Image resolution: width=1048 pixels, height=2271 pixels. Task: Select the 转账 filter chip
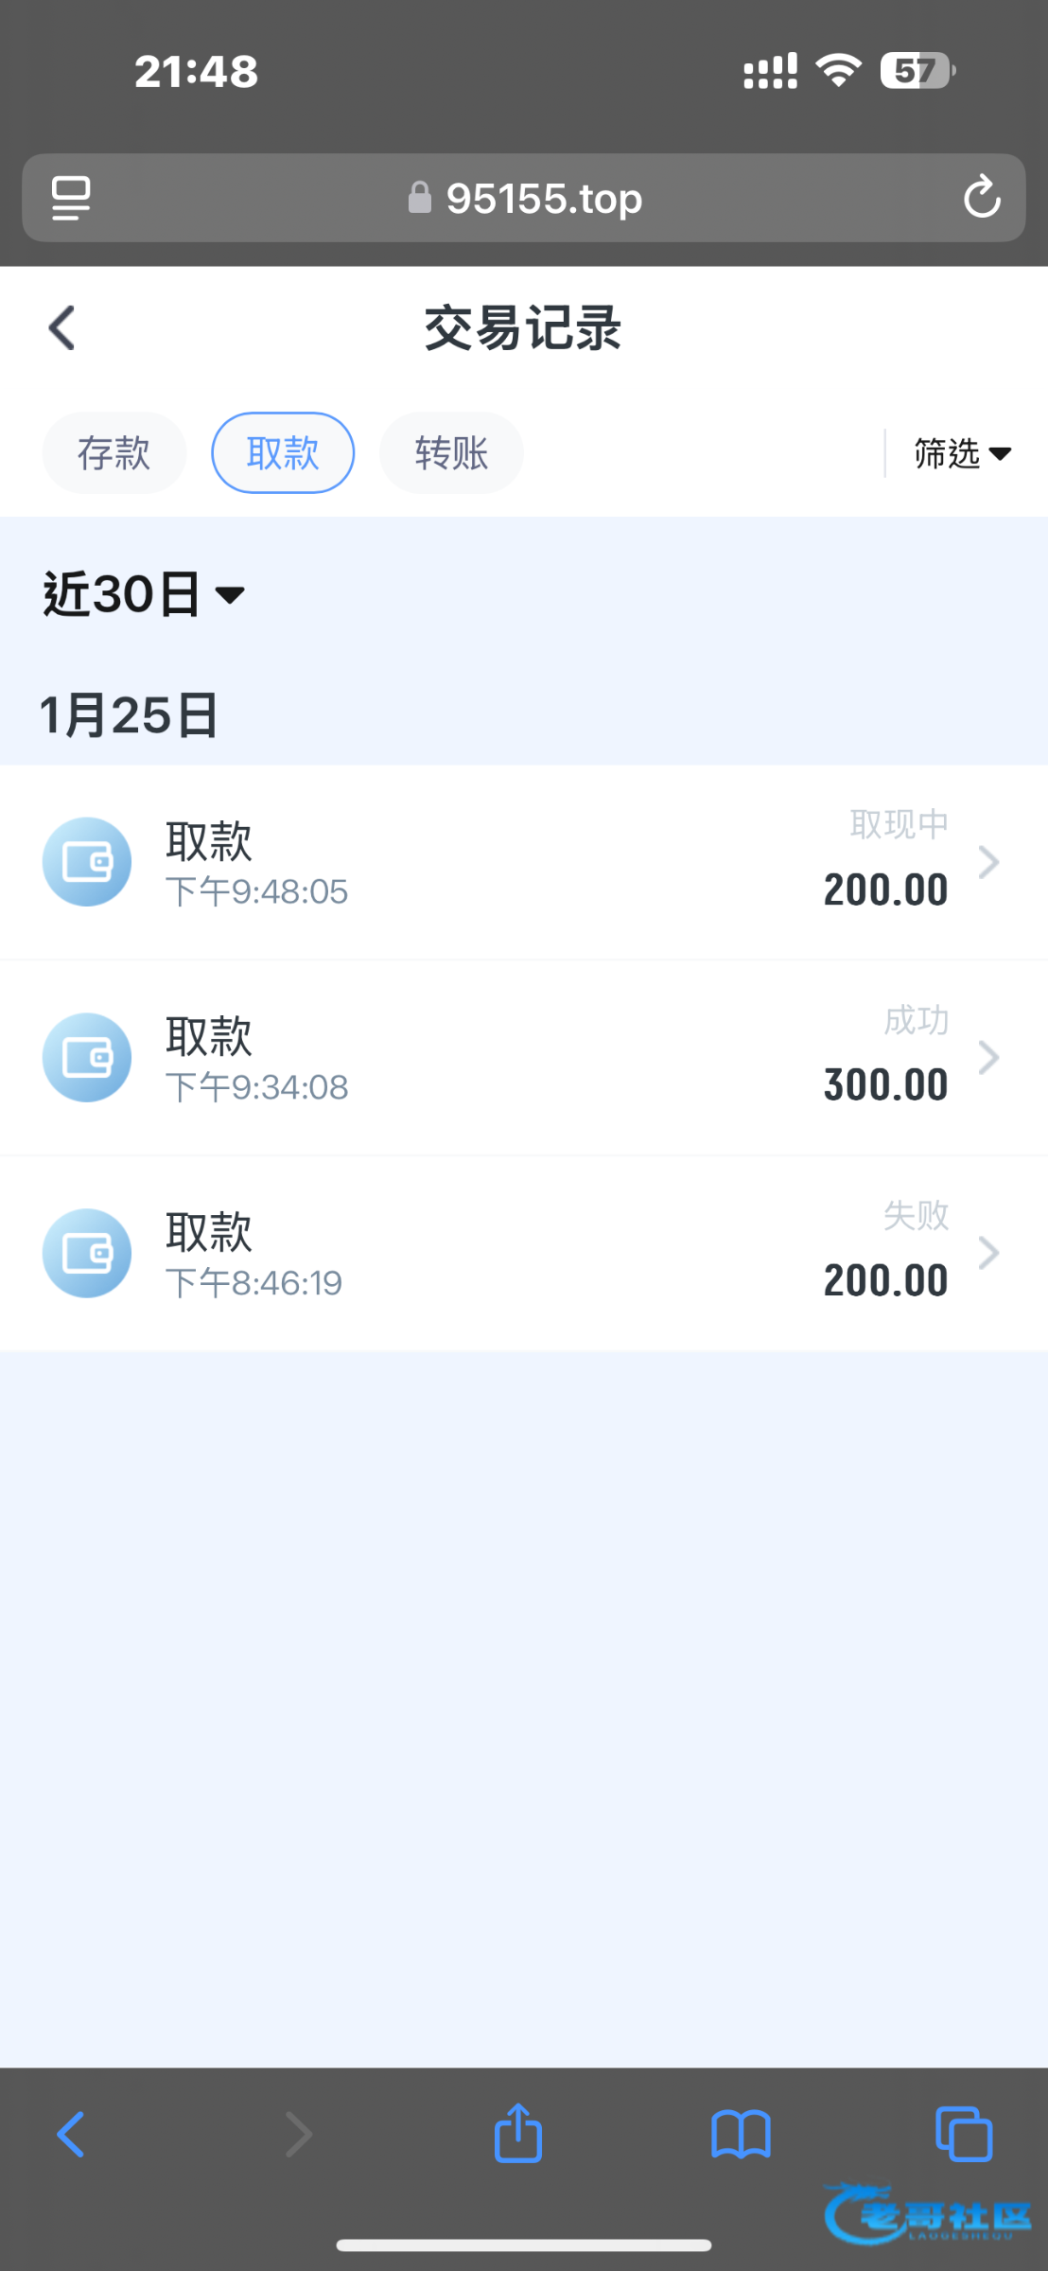[451, 453]
